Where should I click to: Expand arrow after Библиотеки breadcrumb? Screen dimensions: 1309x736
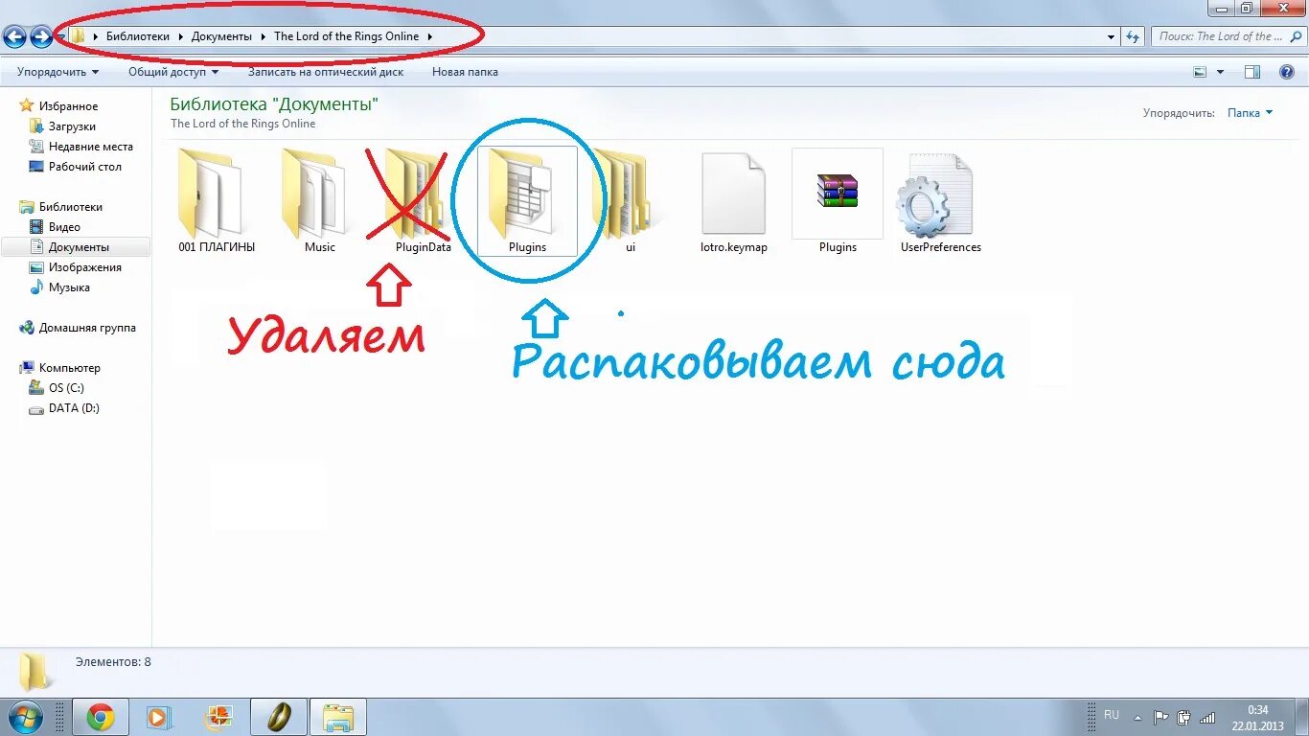pos(180,36)
